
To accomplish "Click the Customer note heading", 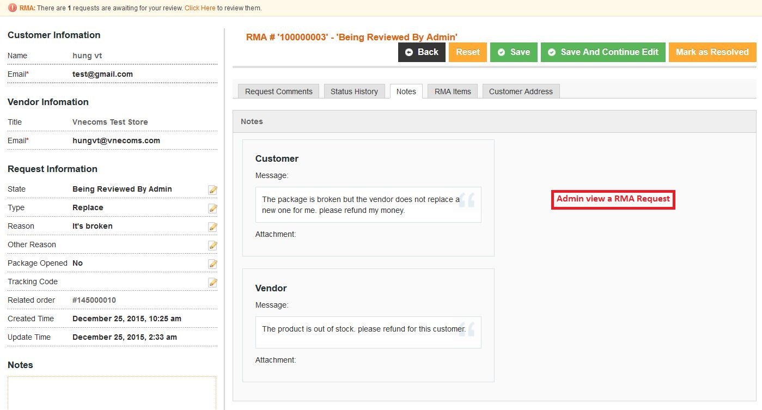I will coord(277,158).
